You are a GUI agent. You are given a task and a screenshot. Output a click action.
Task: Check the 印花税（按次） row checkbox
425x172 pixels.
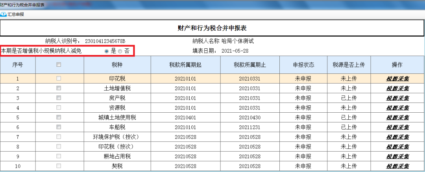pos(59,146)
